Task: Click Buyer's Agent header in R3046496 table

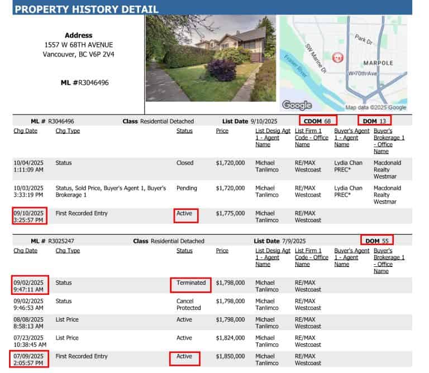Action: coord(351,138)
